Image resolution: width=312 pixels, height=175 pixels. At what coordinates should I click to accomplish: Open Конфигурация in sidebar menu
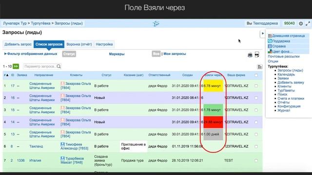(x=289, y=106)
